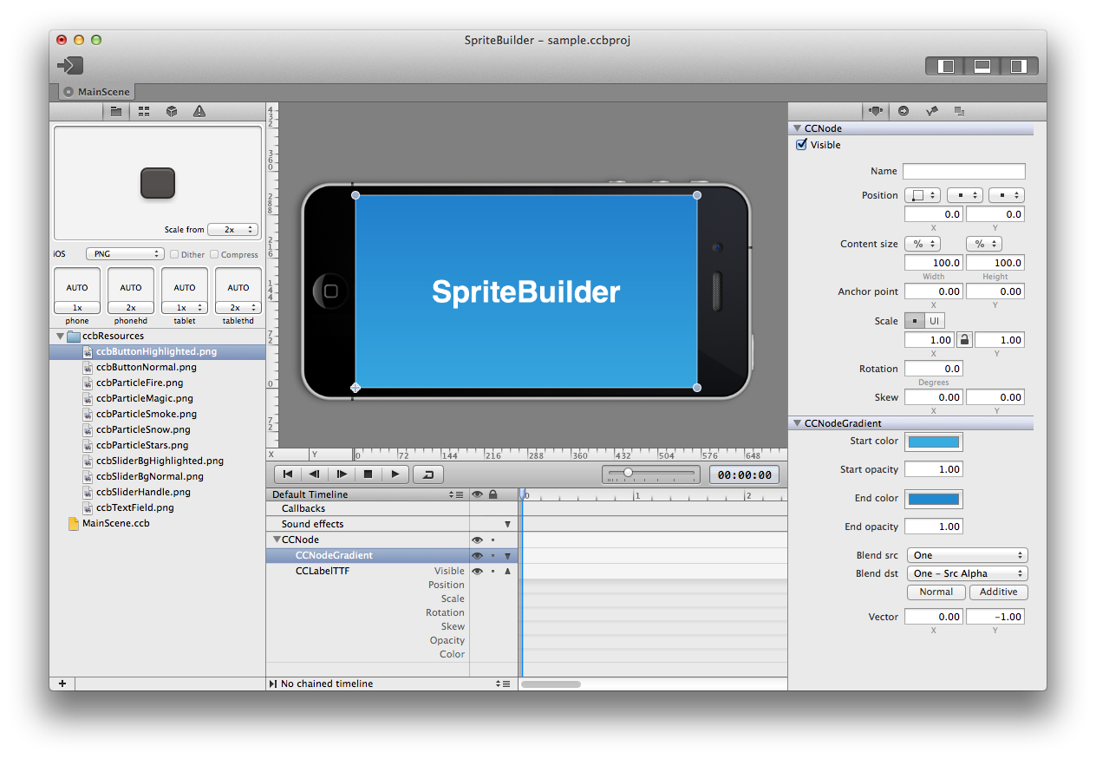The height and width of the screenshot is (759, 1096).
Task: Collapse the CCNodeGradient inspector section
Action: (797, 423)
